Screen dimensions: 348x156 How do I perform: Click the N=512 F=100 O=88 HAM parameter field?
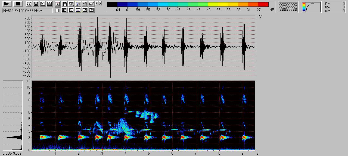[27, 11]
